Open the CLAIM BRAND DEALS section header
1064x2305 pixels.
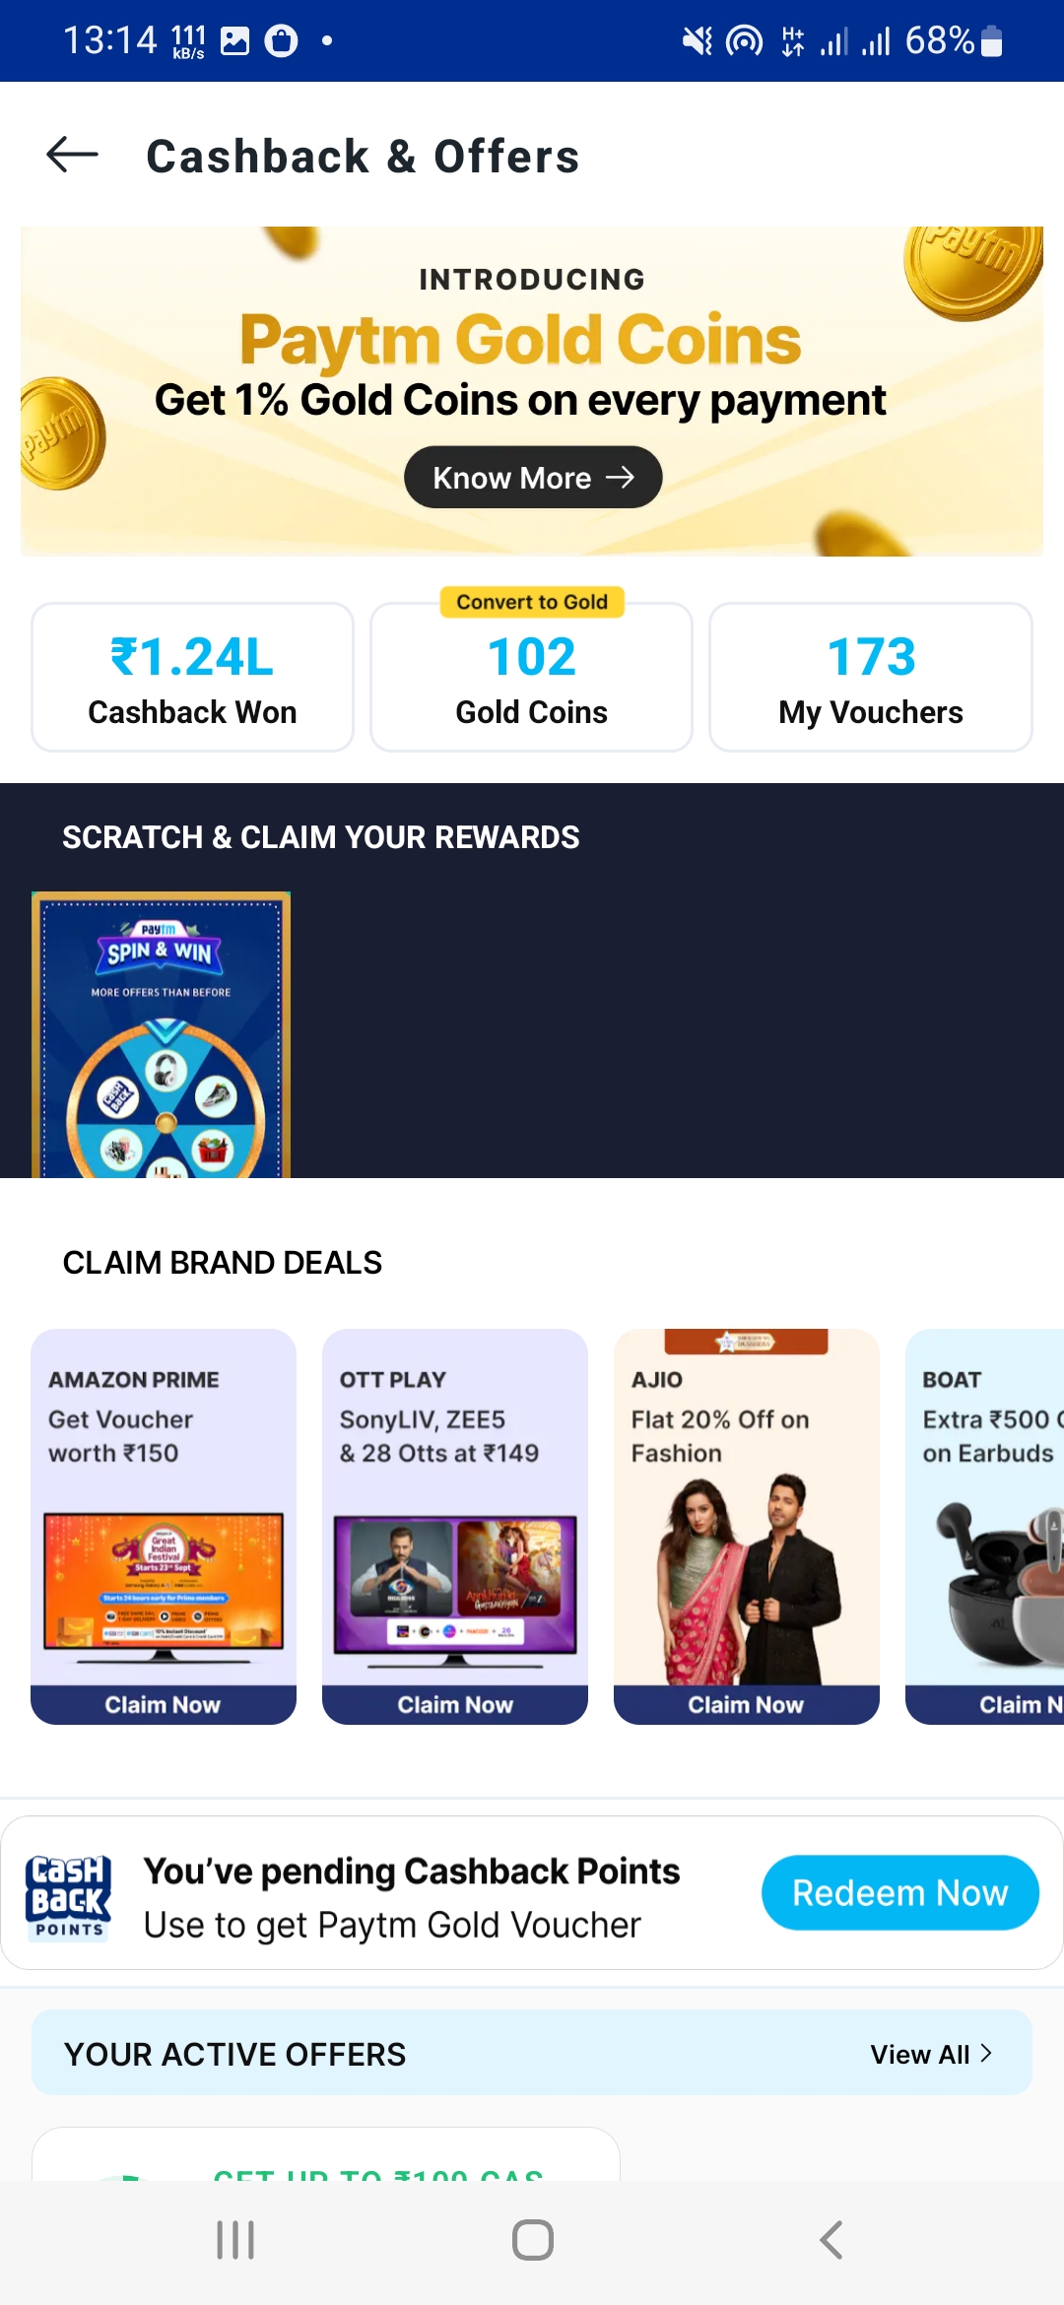(x=222, y=1262)
